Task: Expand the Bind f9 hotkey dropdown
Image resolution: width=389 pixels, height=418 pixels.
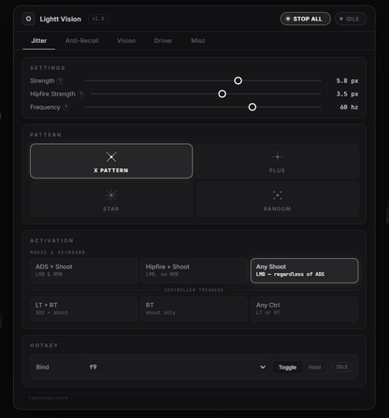Action: tap(175, 368)
